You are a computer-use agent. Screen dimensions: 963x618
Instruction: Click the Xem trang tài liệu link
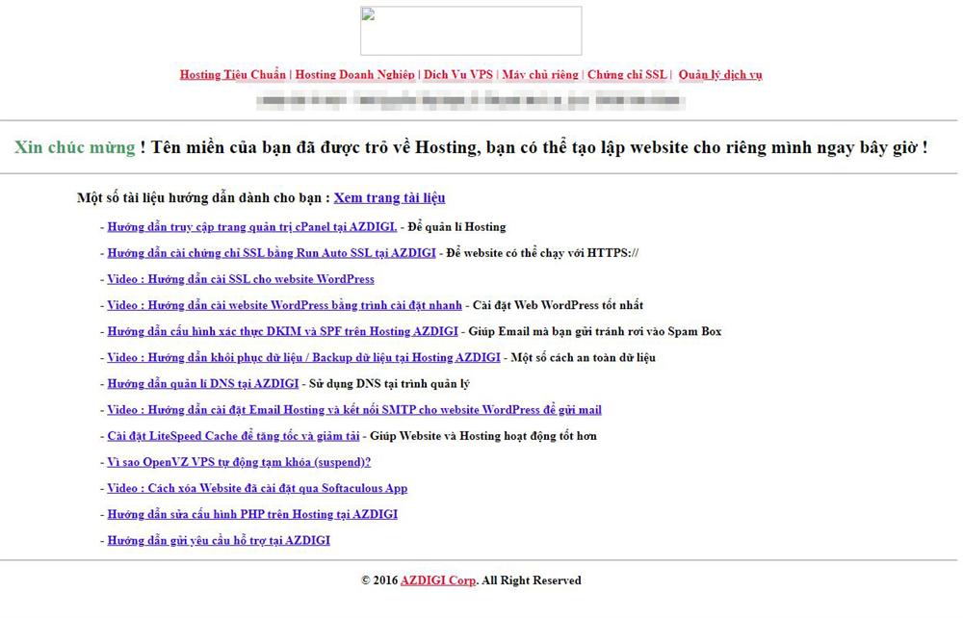[x=389, y=198]
